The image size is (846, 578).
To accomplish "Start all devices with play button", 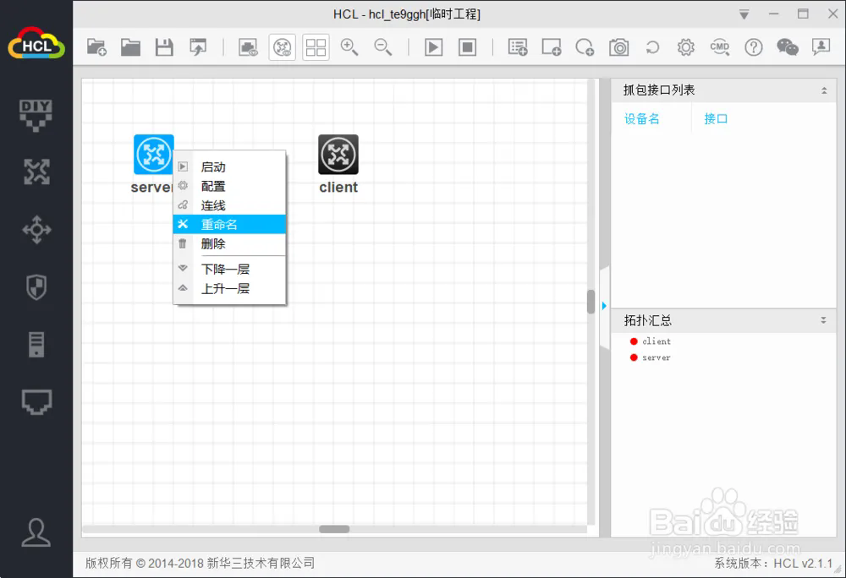I will click(x=433, y=47).
